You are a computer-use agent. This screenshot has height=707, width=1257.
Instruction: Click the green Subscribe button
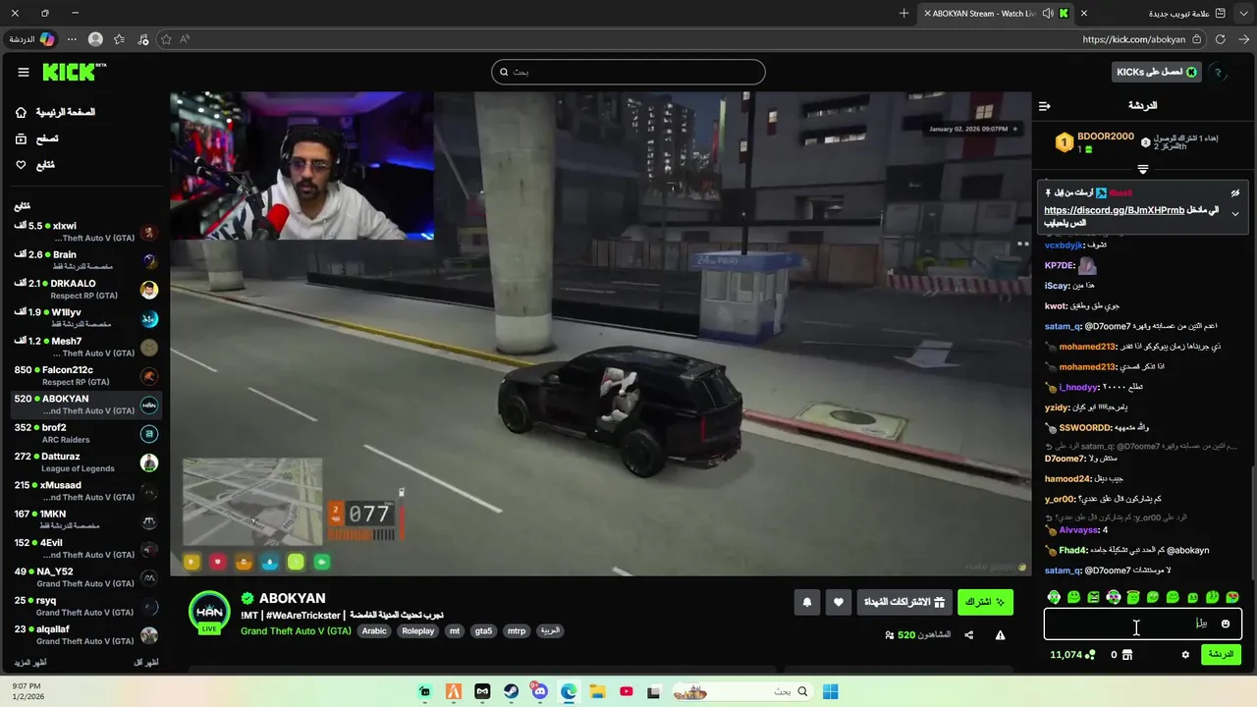pos(985,602)
